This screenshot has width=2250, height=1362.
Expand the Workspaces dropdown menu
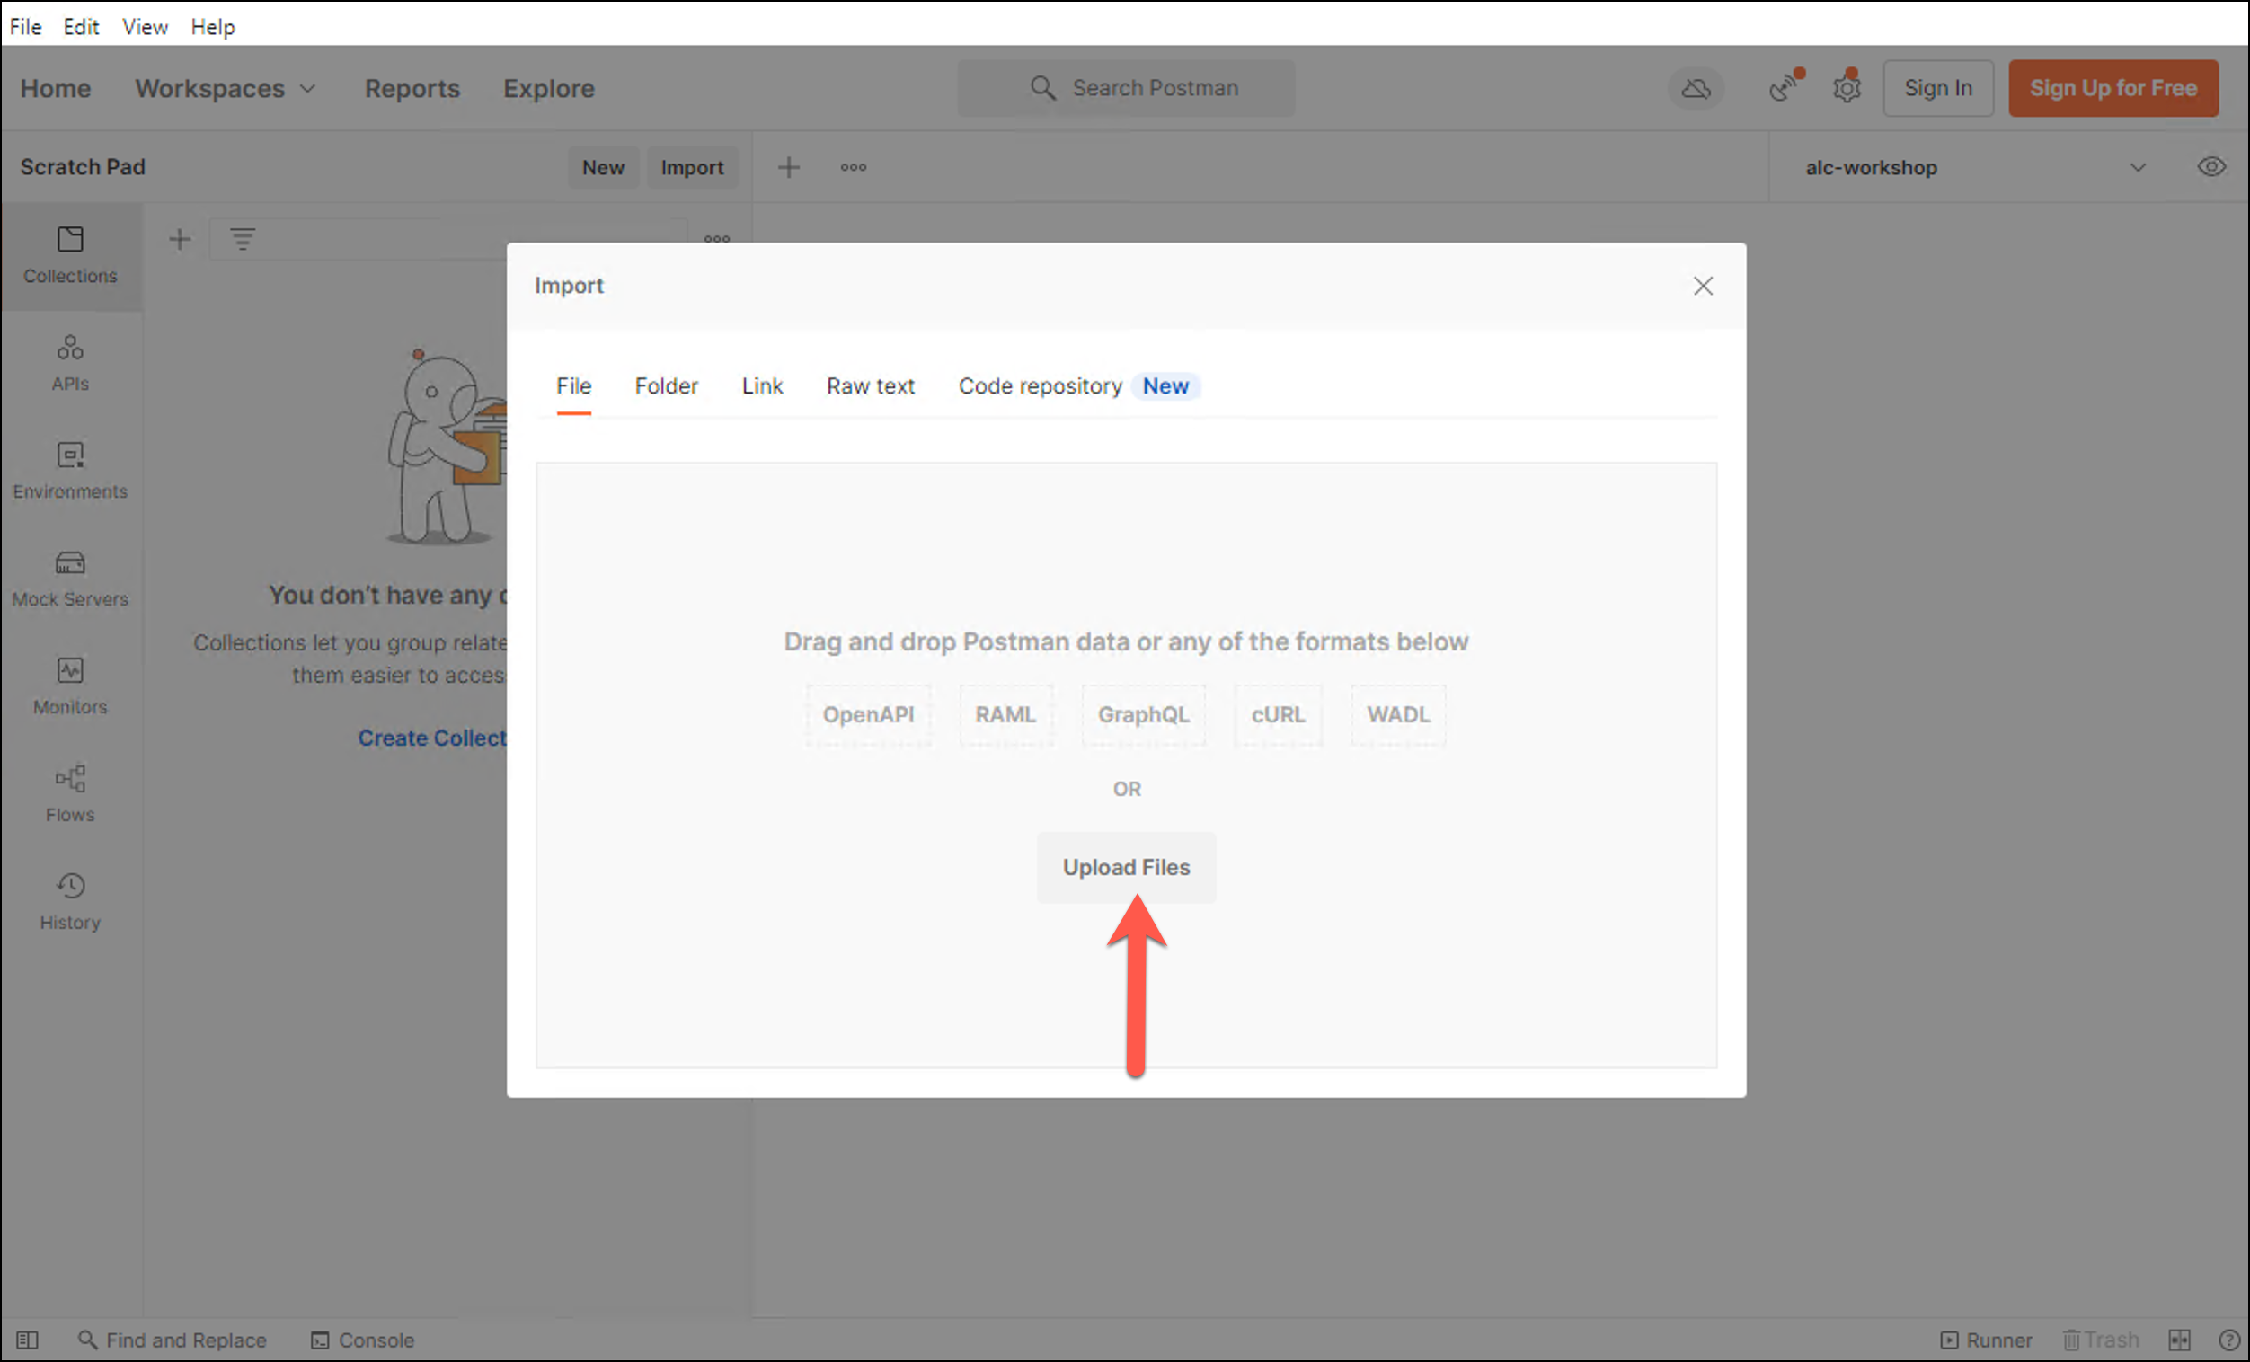tap(226, 89)
